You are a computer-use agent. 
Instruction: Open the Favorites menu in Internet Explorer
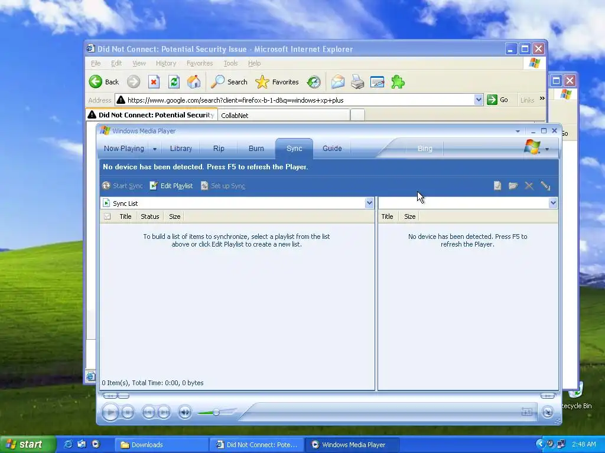pos(200,63)
